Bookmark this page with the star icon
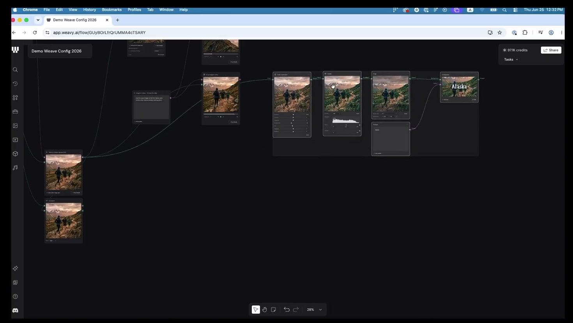573x323 pixels. pyautogui.click(x=500, y=33)
